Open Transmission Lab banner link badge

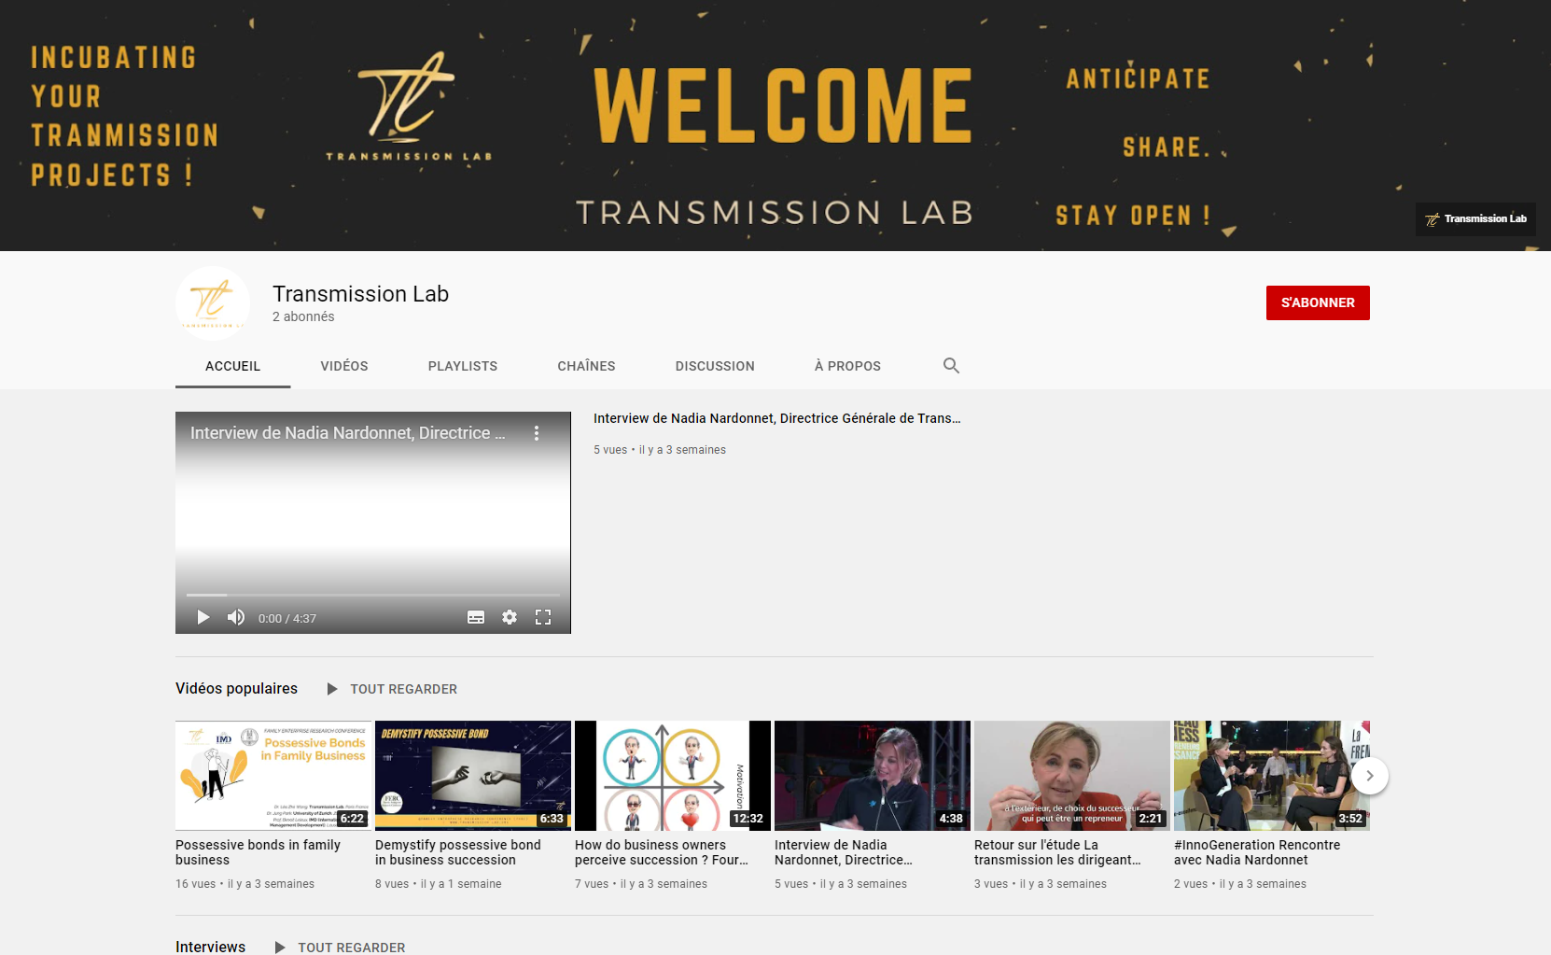pyautogui.click(x=1475, y=219)
